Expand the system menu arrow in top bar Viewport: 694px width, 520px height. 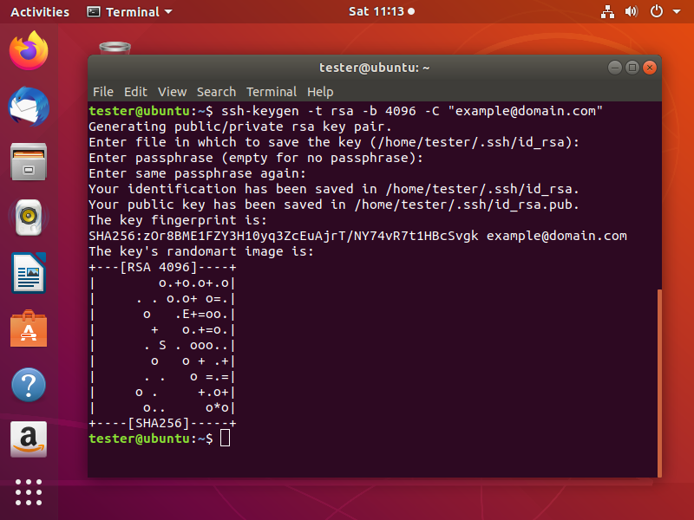pyautogui.click(x=677, y=11)
